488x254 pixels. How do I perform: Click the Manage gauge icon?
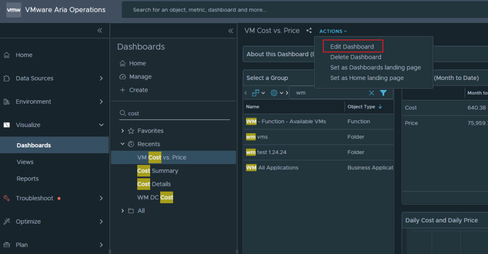tap(122, 77)
